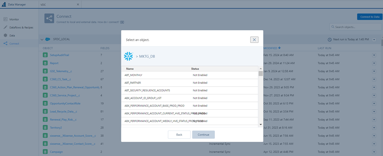Click the Data Manager app icon

point(4,4)
